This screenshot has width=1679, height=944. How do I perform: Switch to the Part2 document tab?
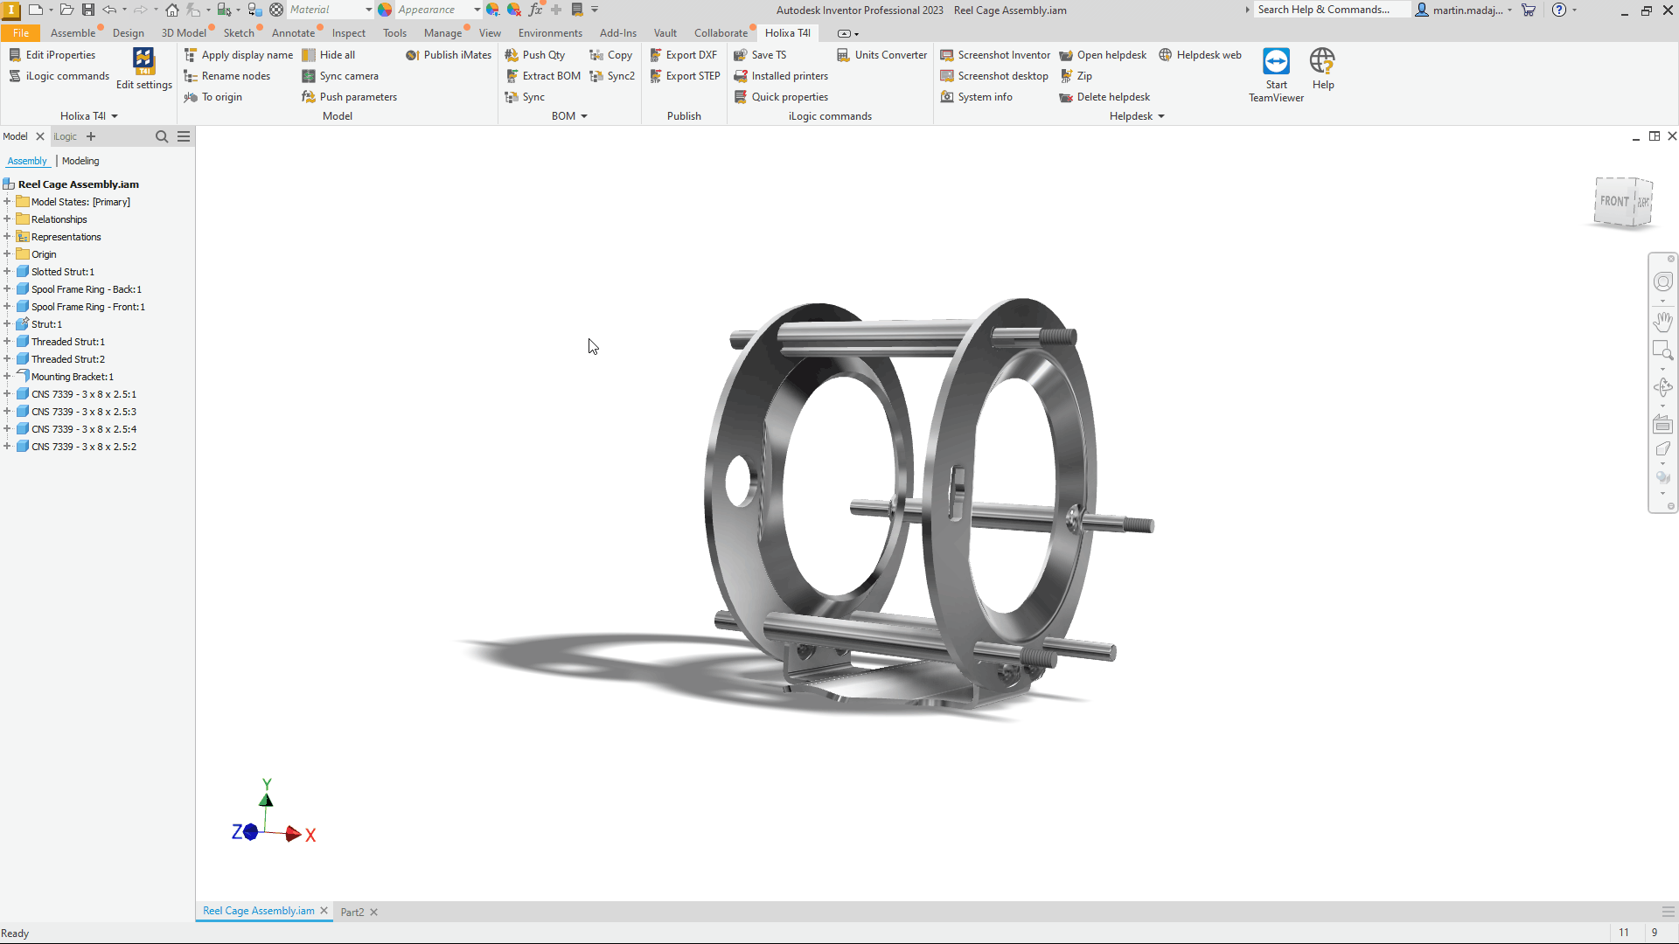pyautogui.click(x=352, y=912)
